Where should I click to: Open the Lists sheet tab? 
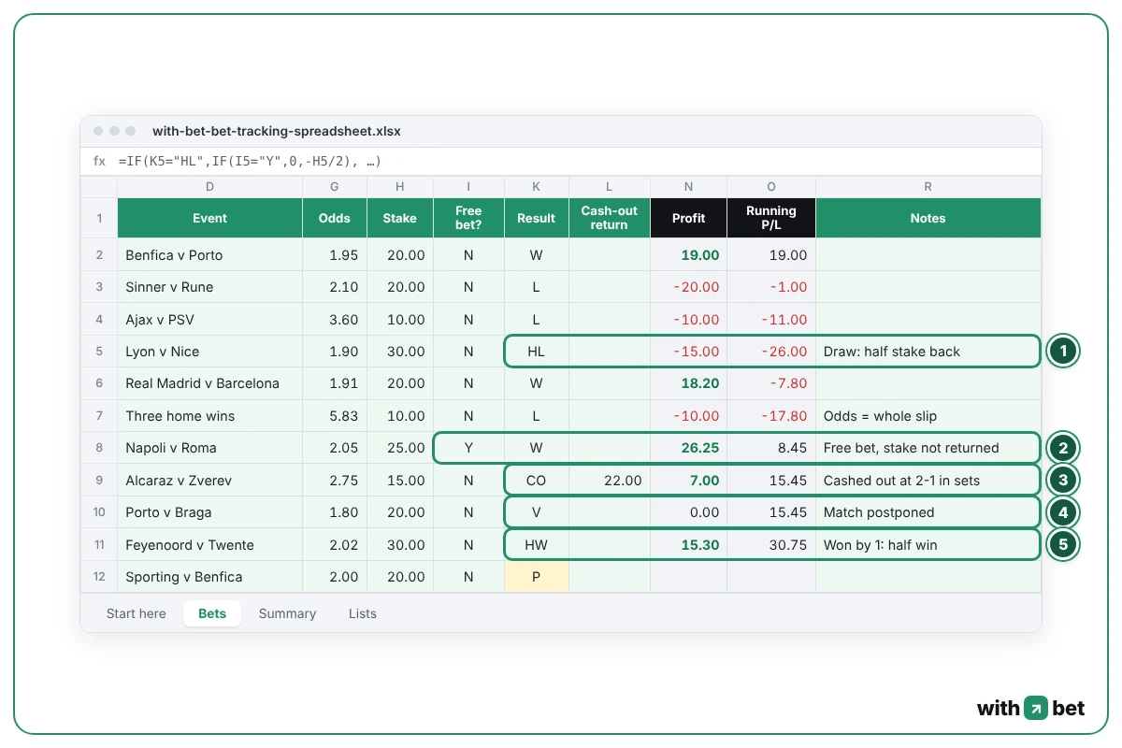tap(363, 613)
